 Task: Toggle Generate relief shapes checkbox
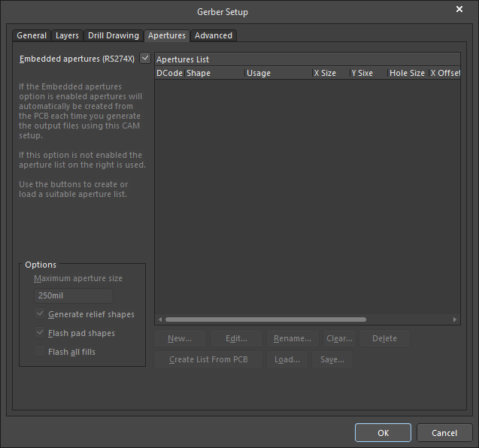[x=40, y=314]
